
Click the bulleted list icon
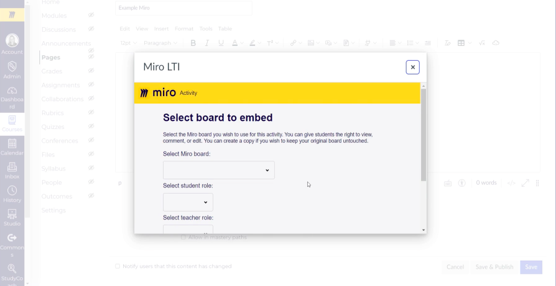410,43
